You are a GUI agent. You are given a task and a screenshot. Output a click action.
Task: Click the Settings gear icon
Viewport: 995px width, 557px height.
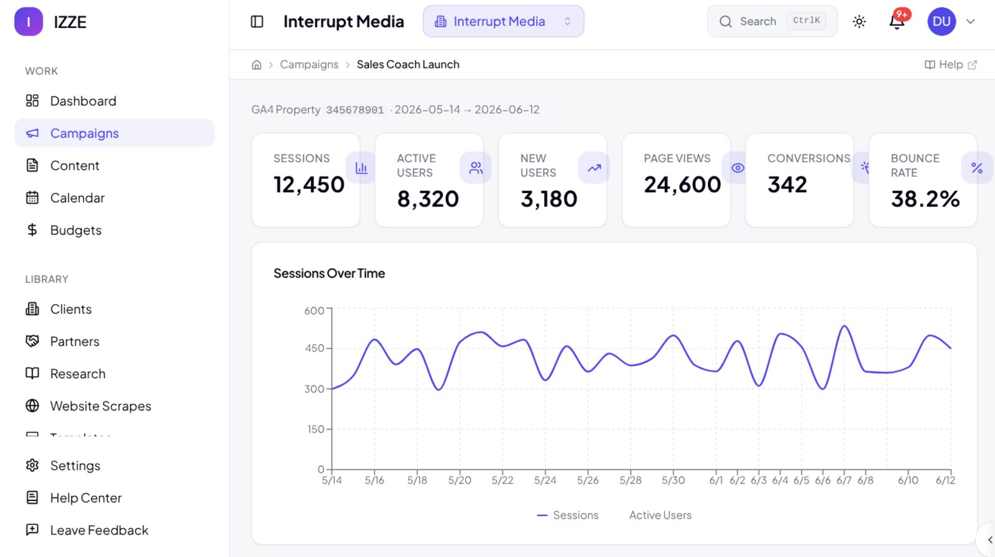[32, 466]
